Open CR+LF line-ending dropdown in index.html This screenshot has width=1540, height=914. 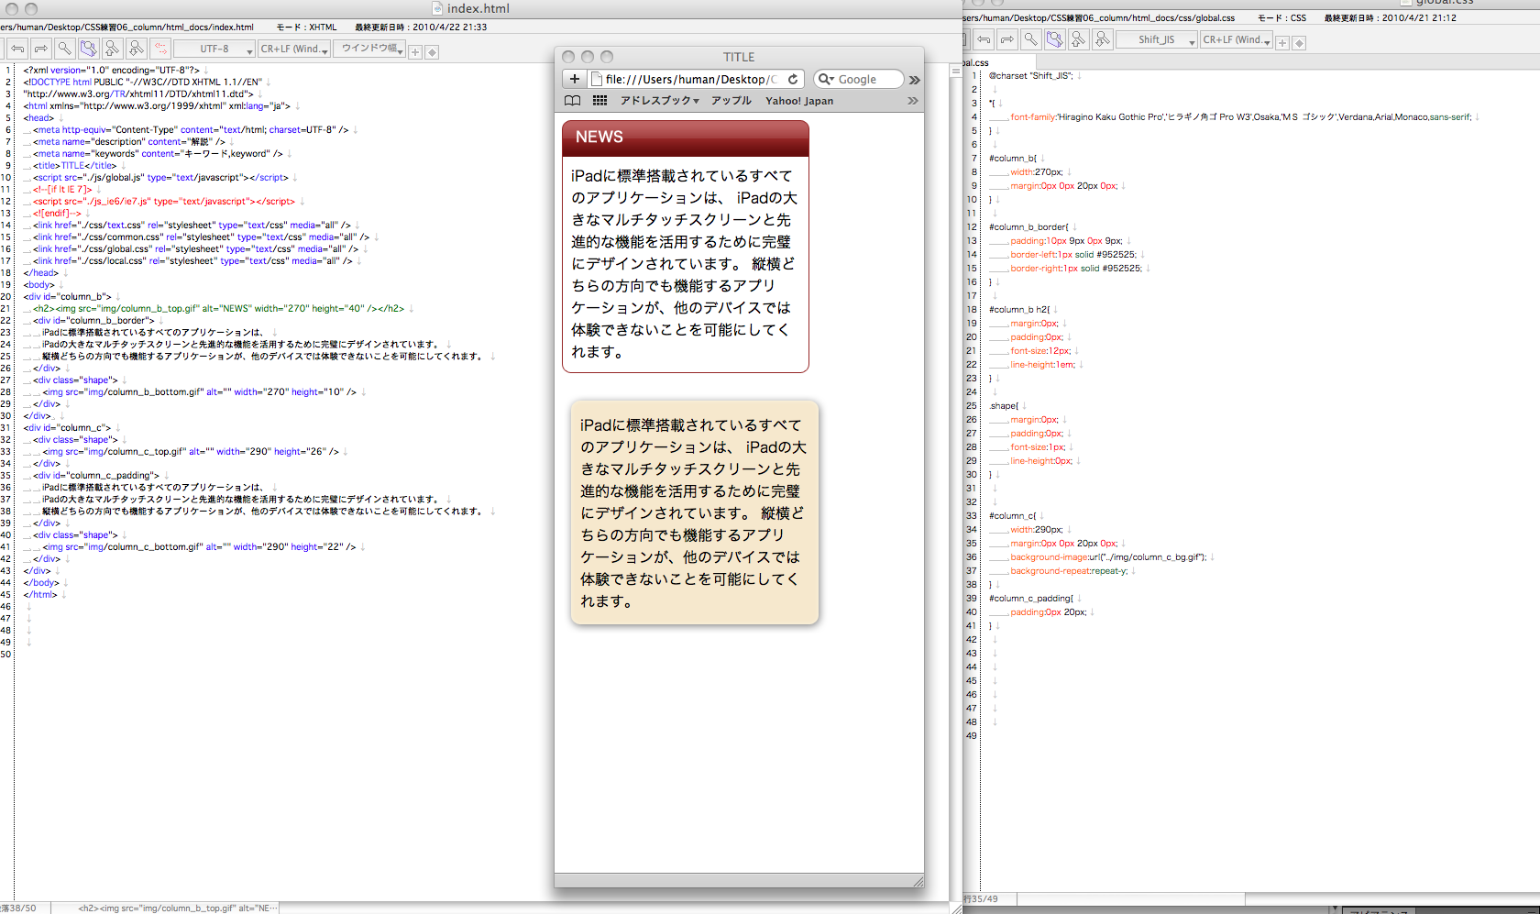[294, 50]
